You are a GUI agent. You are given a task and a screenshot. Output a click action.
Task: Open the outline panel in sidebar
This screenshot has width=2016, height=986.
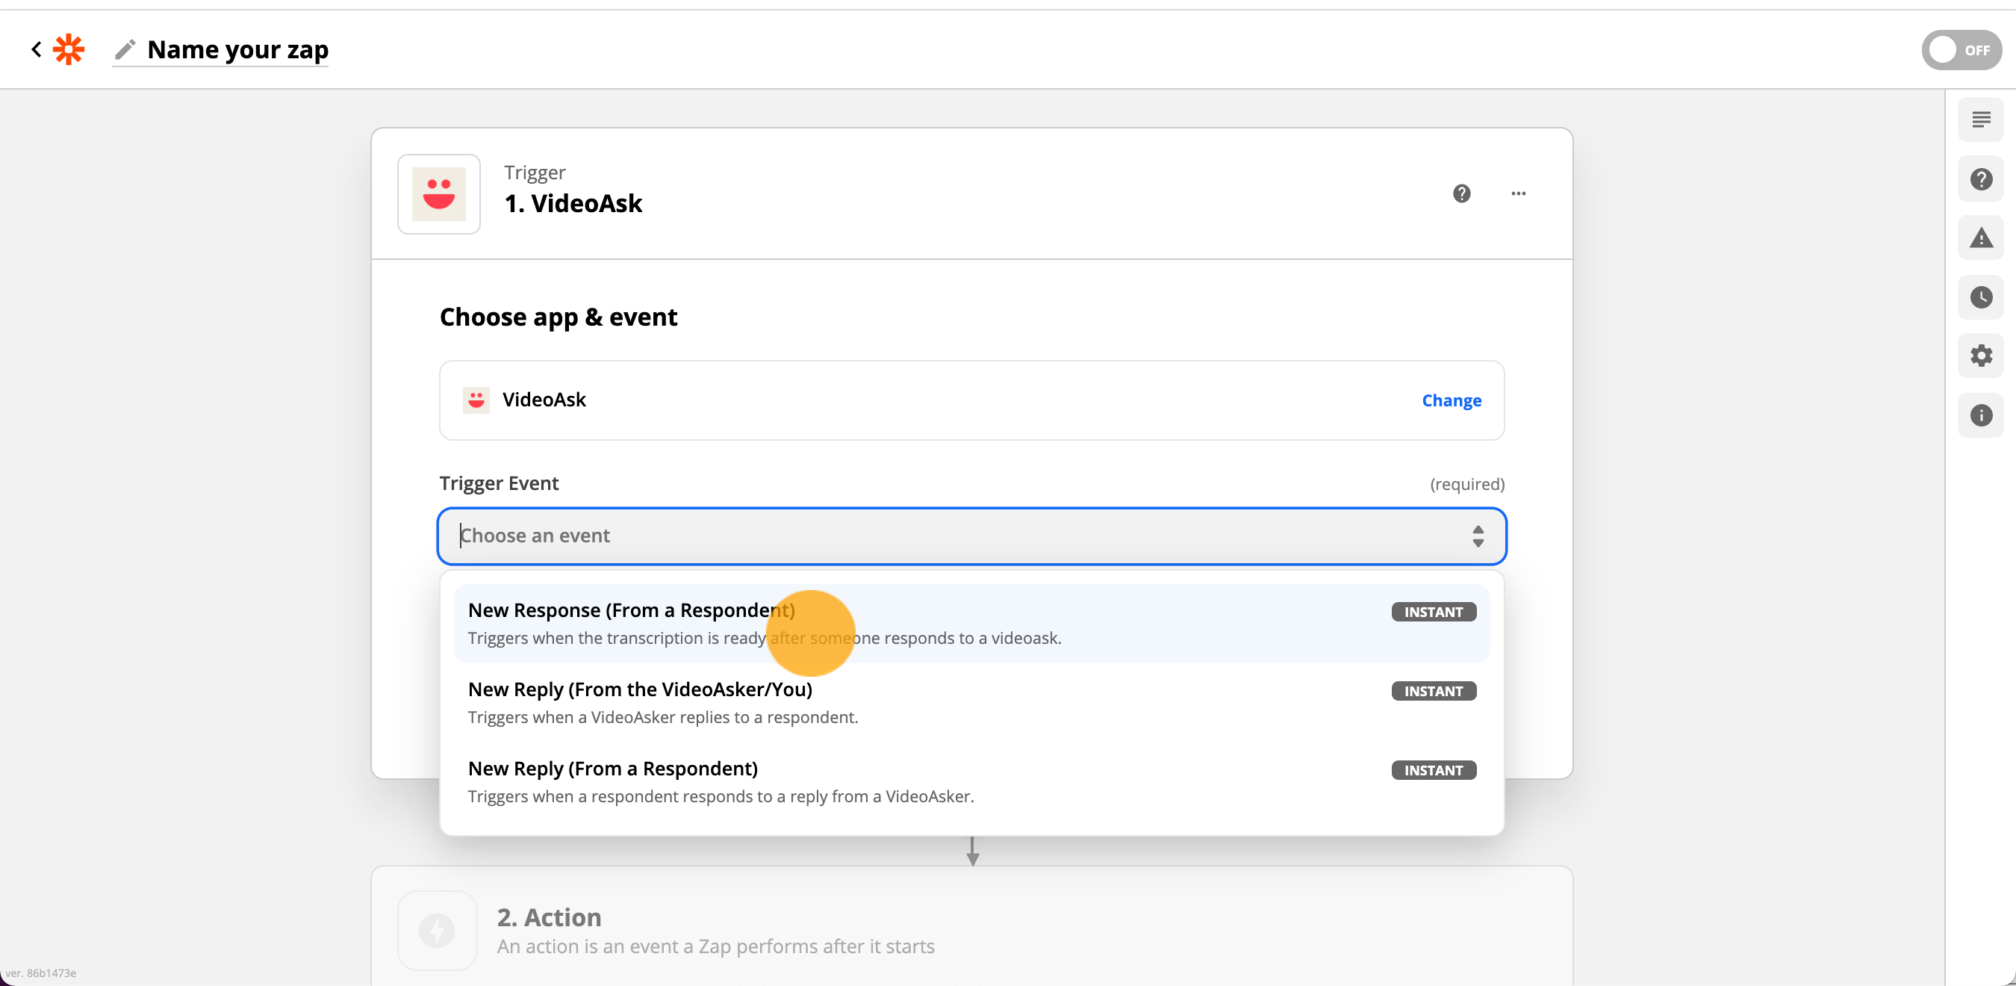[x=1982, y=120]
